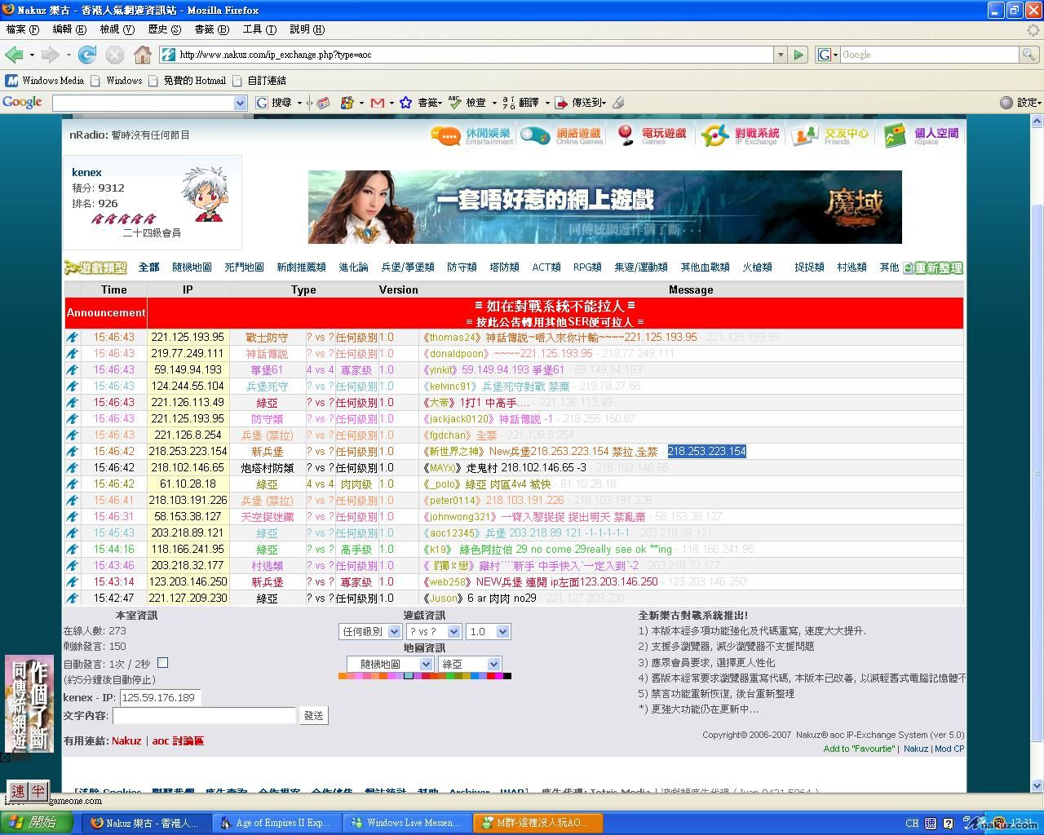Open the '? vs ?' players dropdown
1044x835 pixels.
pyautogui.click(x=434, y=632)
